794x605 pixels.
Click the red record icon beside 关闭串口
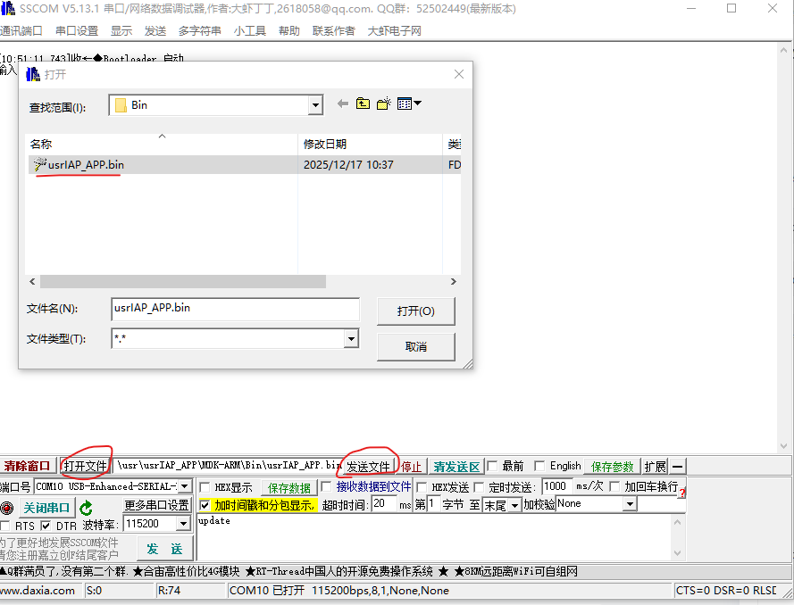coord(7,508)
